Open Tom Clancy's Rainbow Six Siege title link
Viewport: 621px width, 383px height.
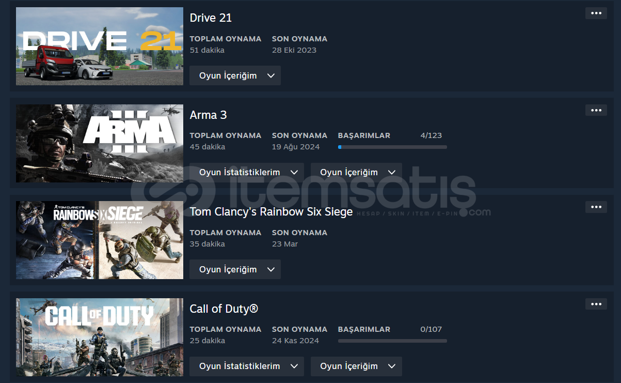coord(271,211)
